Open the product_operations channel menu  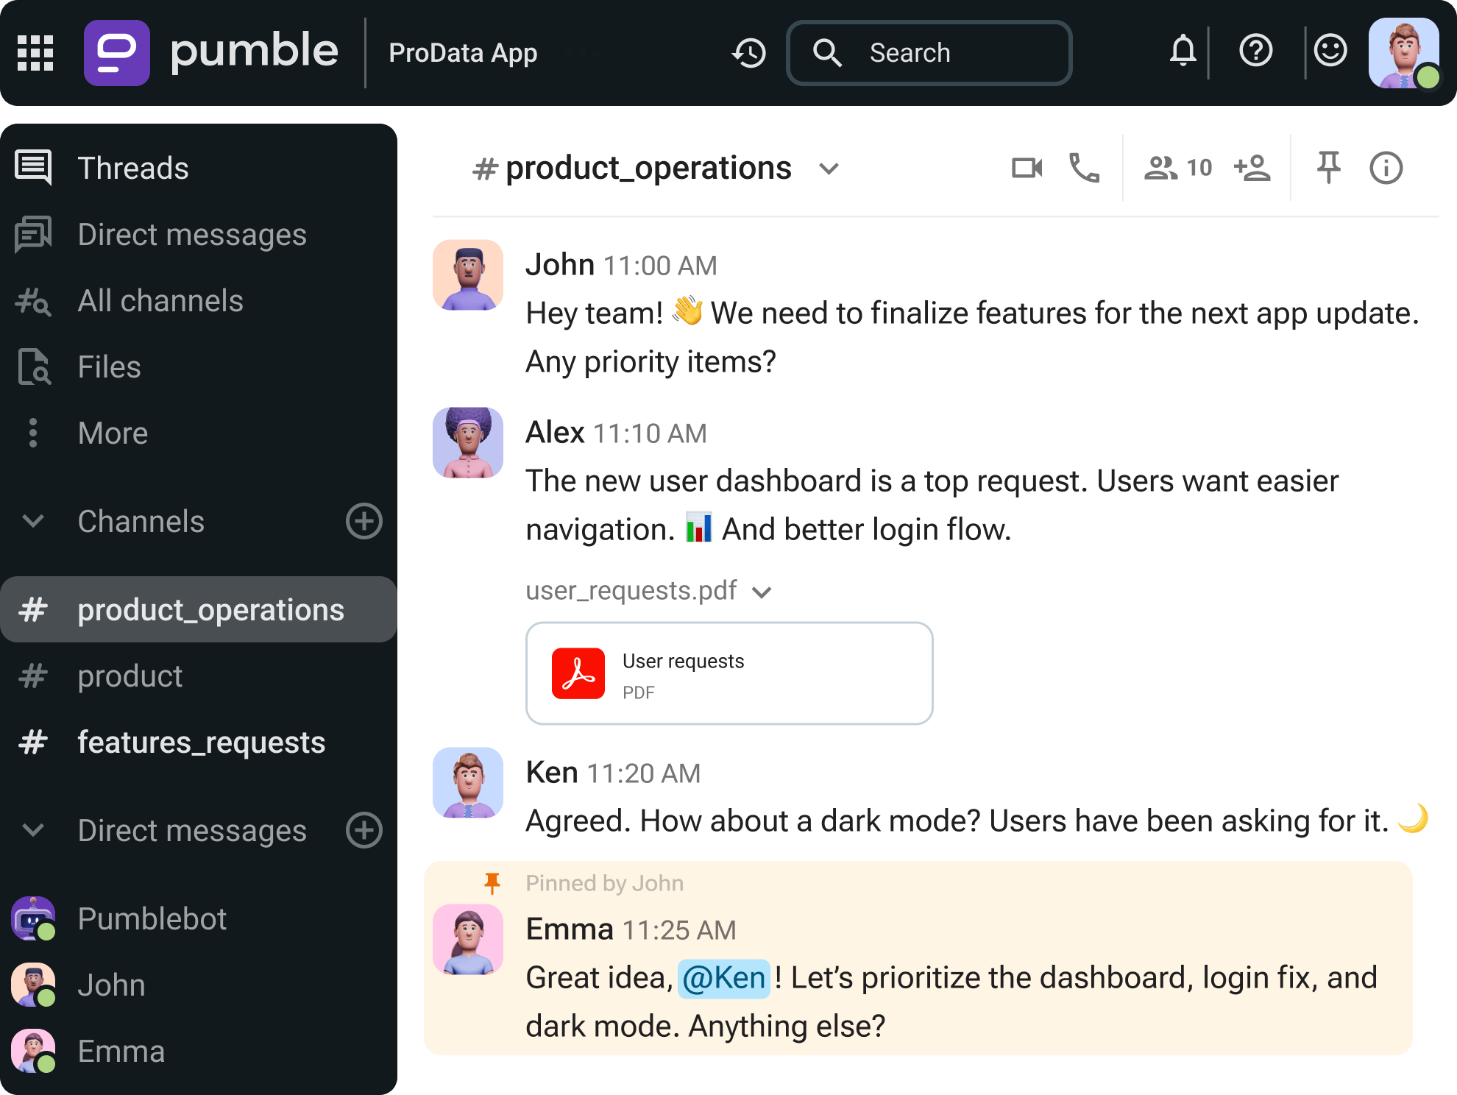coord(829,169)
